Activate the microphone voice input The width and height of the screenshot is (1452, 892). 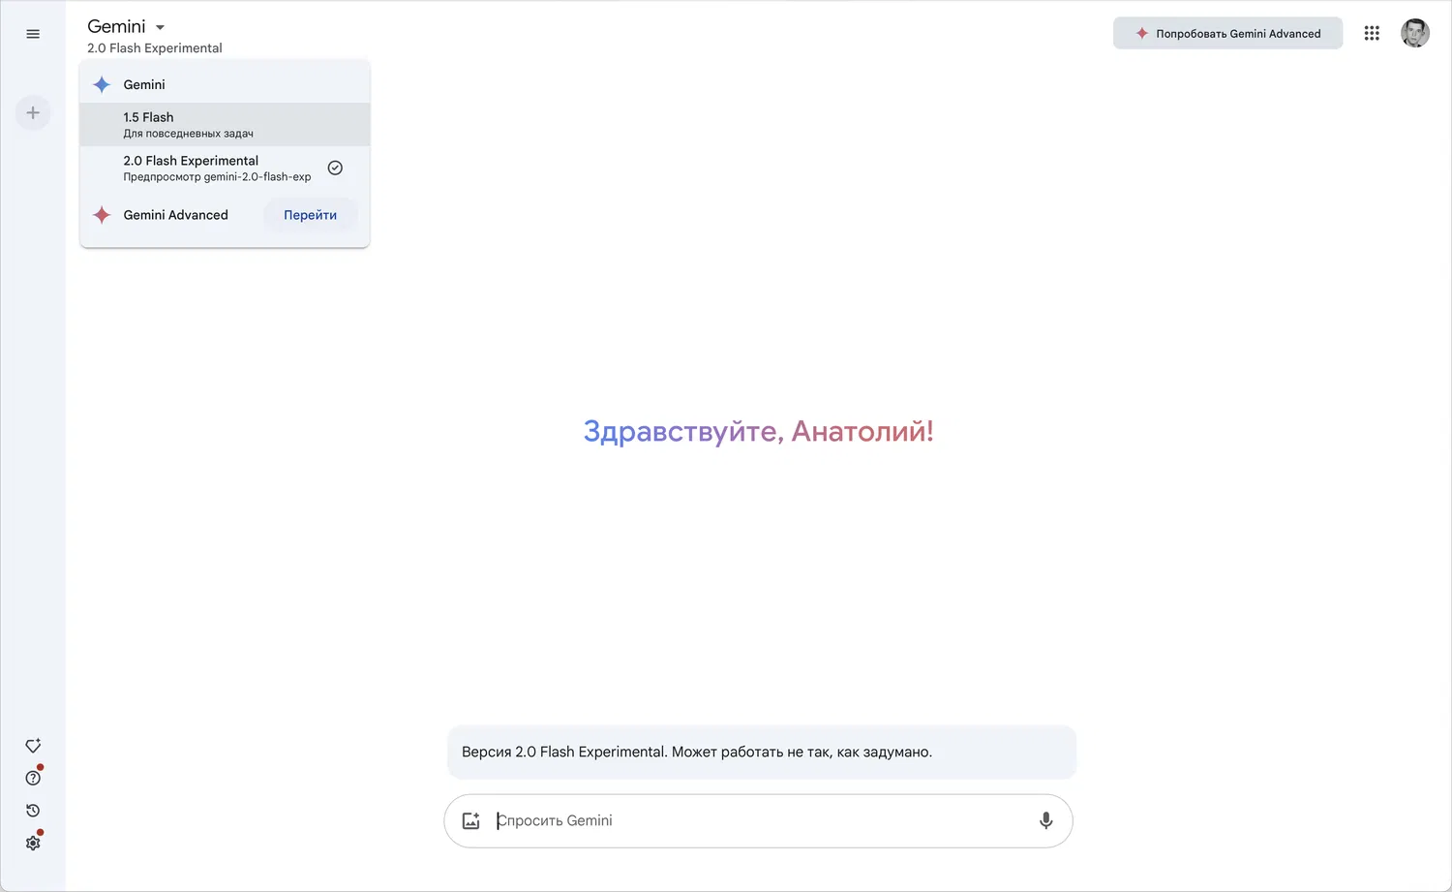[1045, 820]
